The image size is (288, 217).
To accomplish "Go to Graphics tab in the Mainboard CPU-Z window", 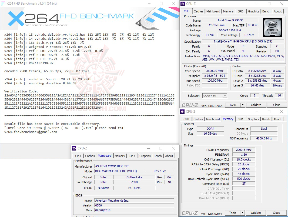I will click(145, 156).
